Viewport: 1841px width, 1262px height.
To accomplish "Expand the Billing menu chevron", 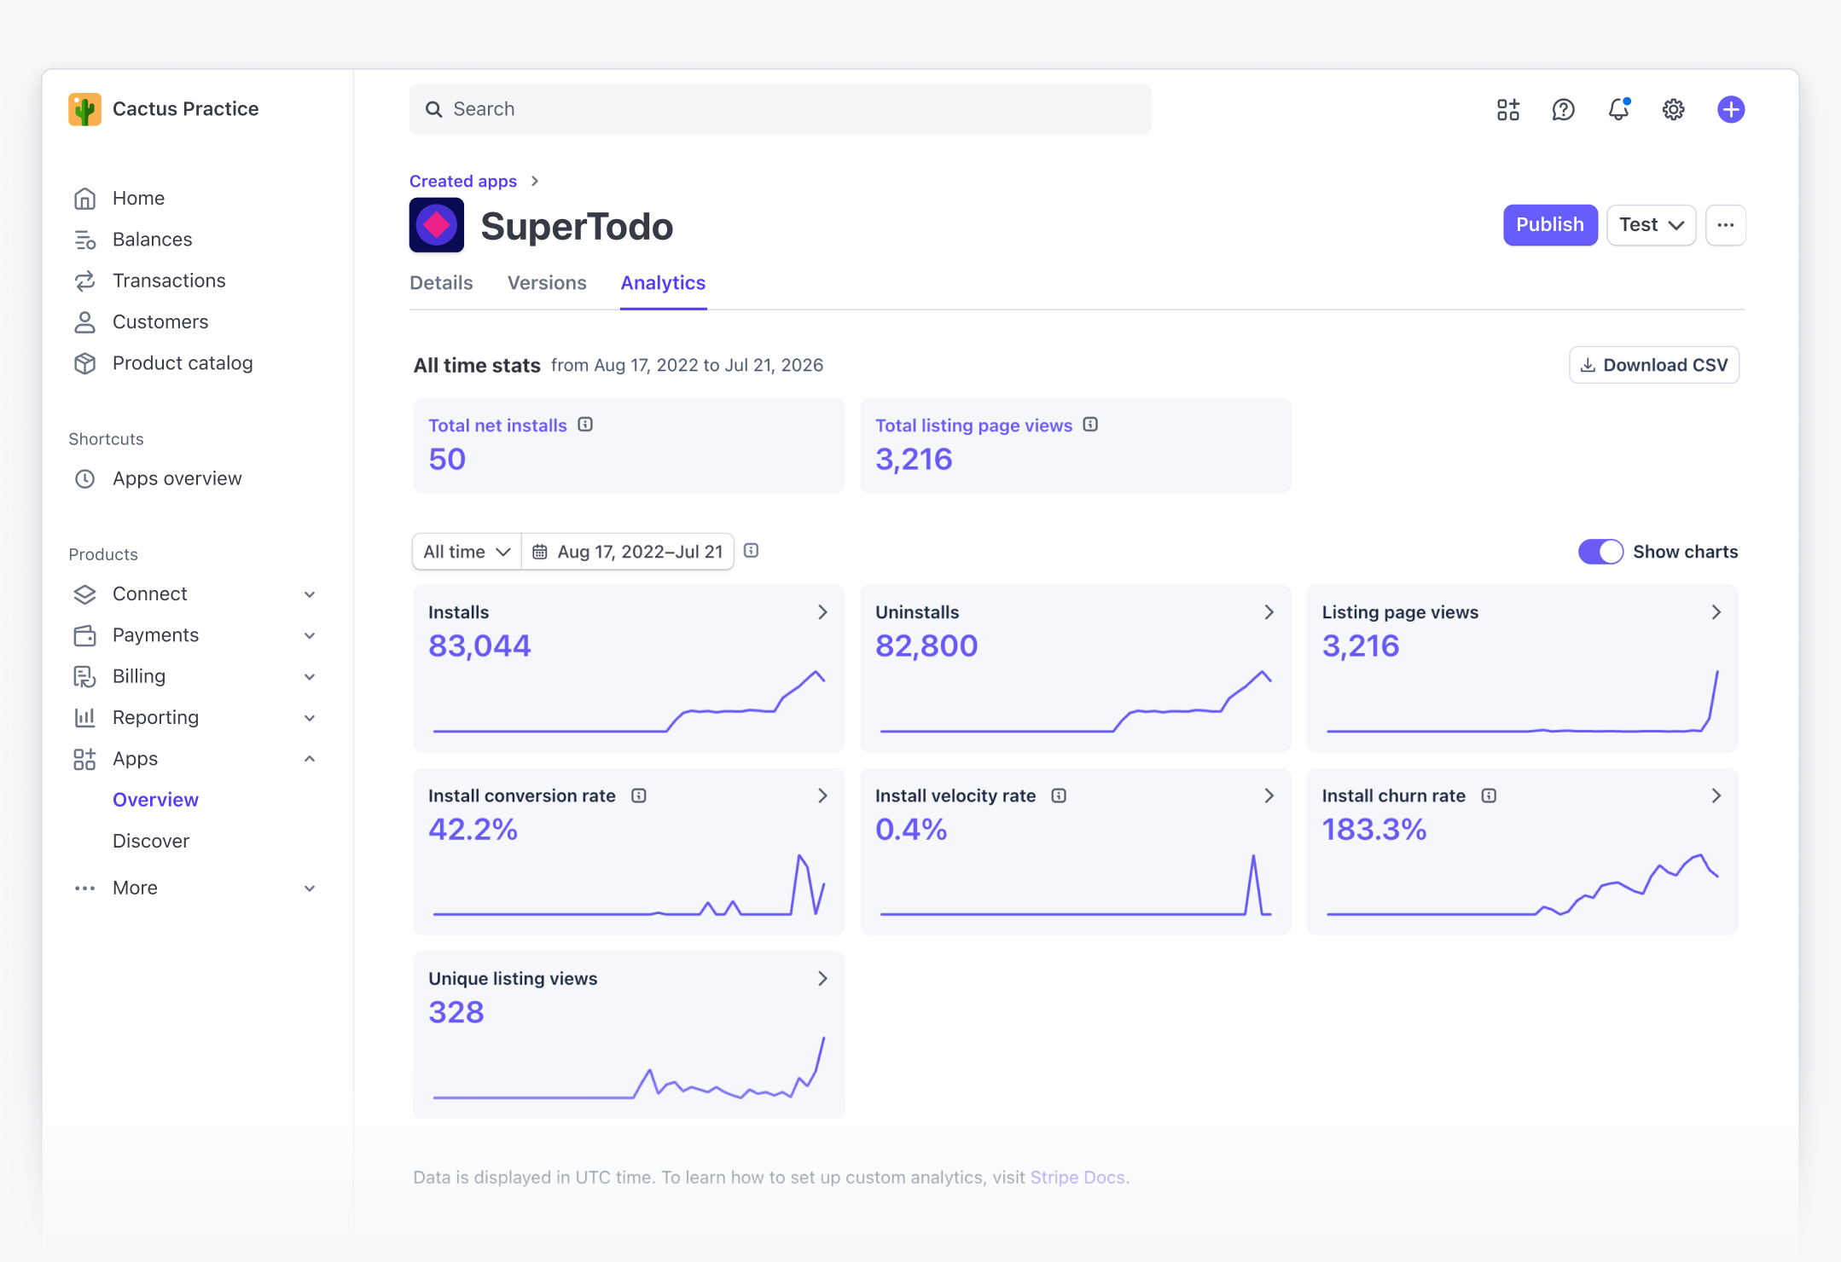I will 310,677.
